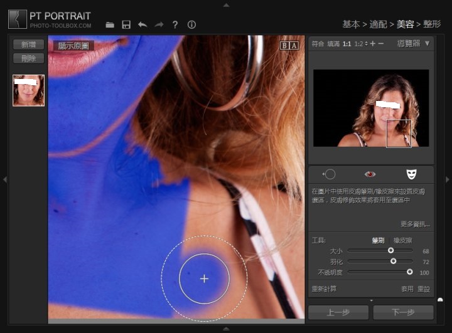Go to the 整形 step
The width and height of the screenshot is (452, 333).
(432, 24)
